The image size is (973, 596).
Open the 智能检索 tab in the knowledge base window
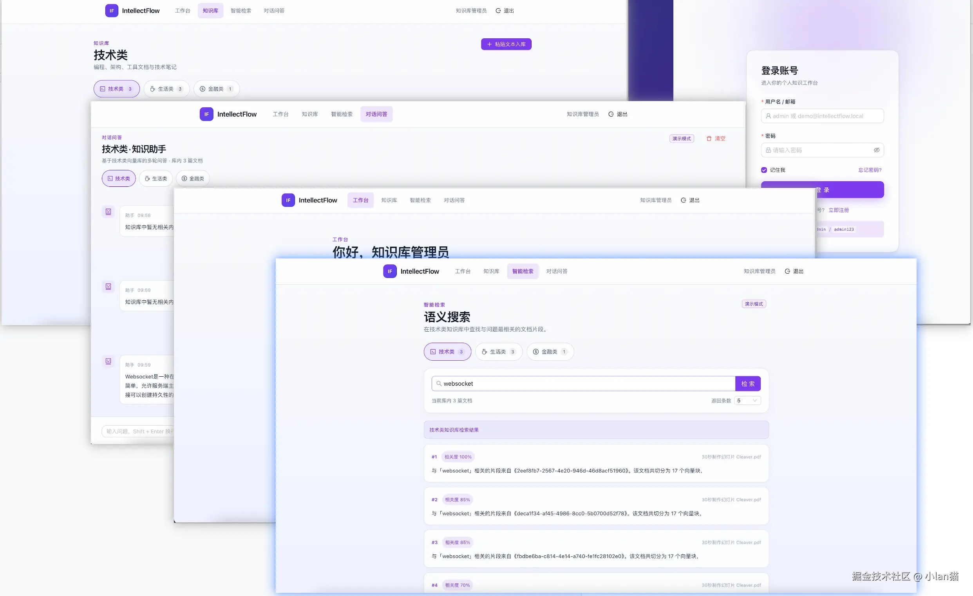tap(241, 11)
